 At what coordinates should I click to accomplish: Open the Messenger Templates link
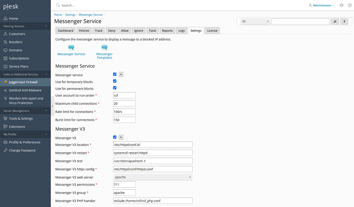click(x=104, y=56)
